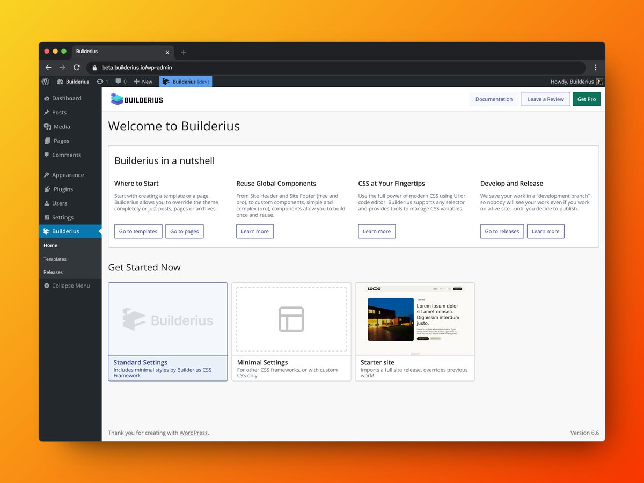644x483 pixels.
Task: Click the Get Pro button
Action: pyautogui.click(x=587, y=99)
